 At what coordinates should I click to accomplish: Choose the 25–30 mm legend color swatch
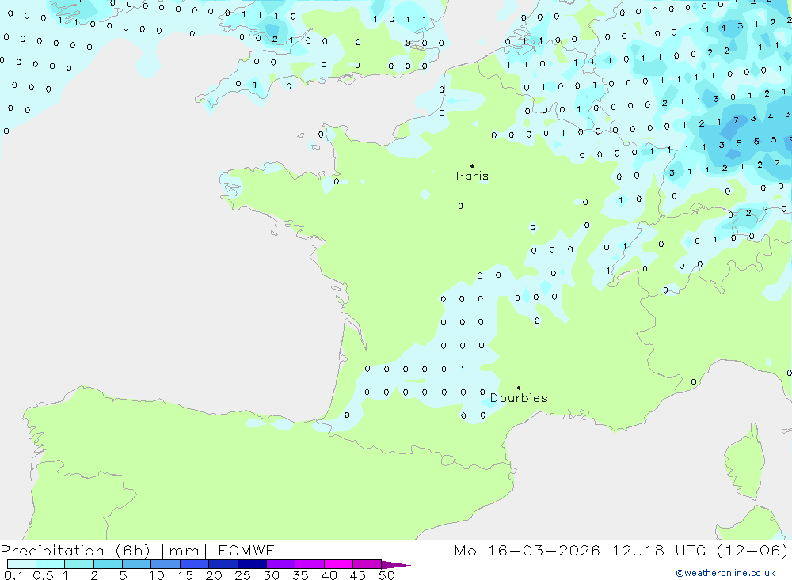tap(252, 564)
